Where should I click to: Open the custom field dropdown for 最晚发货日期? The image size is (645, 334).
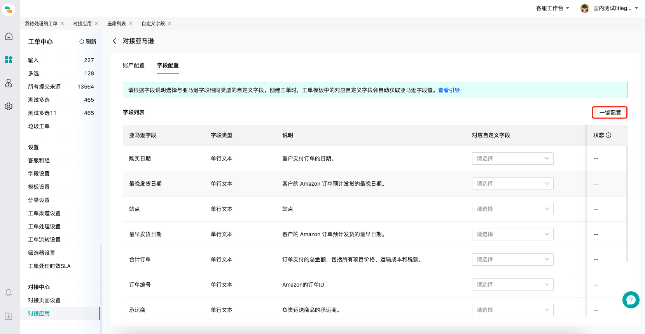[512, 184]
